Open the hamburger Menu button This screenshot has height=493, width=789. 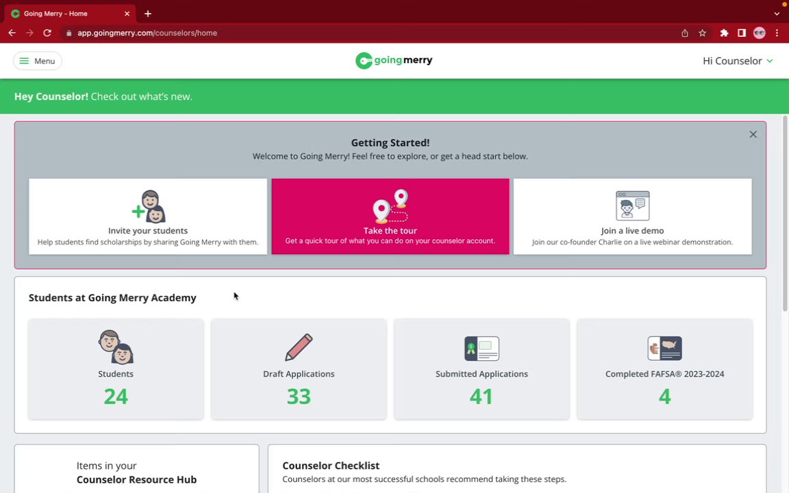coord(37,61)
